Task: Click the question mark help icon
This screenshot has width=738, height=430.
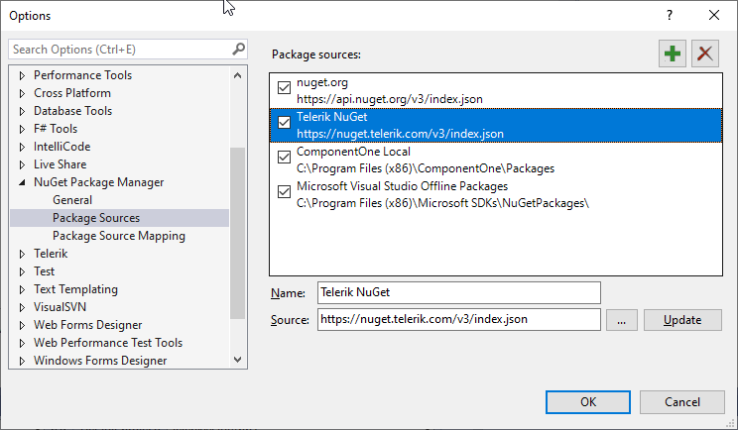Action: point(670,15)
